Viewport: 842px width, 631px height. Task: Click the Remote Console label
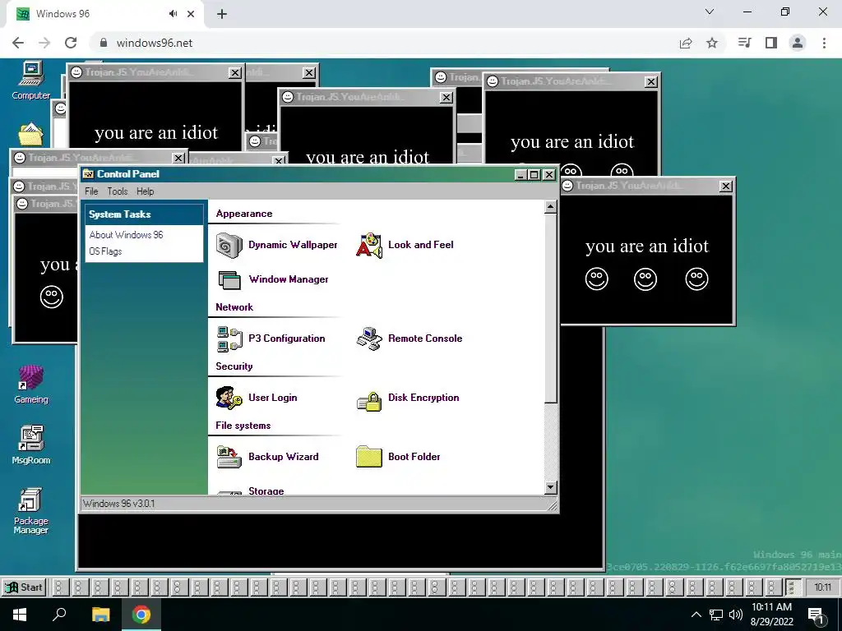pyautogui.click(x=425, y=339)
